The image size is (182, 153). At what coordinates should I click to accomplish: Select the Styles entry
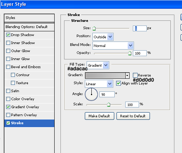pos(29,18)
